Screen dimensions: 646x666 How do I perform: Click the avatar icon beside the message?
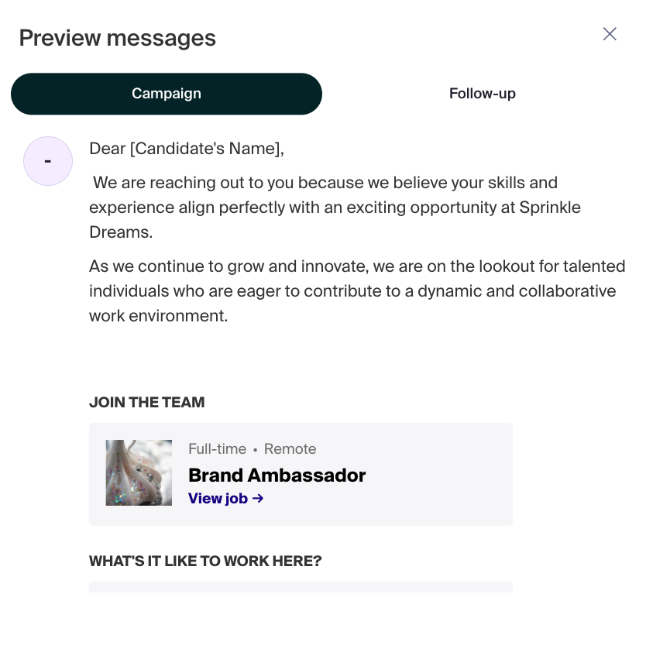[x=48, y=161]
